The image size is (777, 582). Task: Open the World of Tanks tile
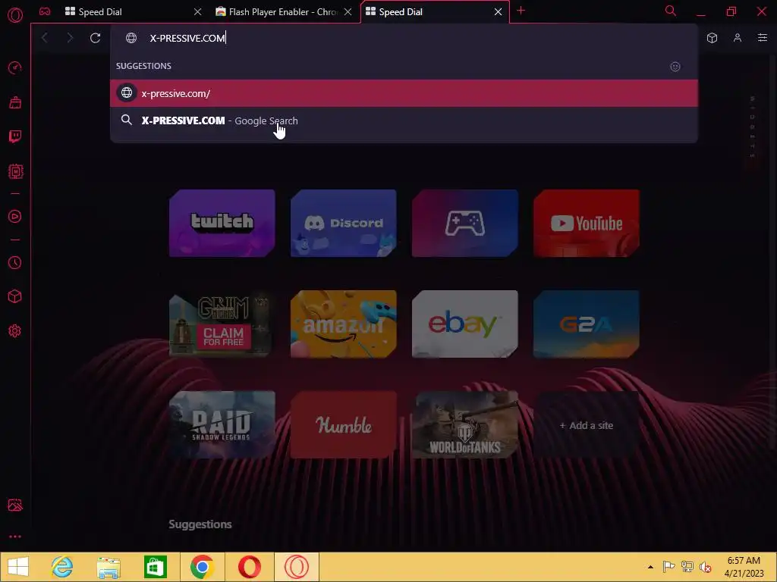[465, 424]
